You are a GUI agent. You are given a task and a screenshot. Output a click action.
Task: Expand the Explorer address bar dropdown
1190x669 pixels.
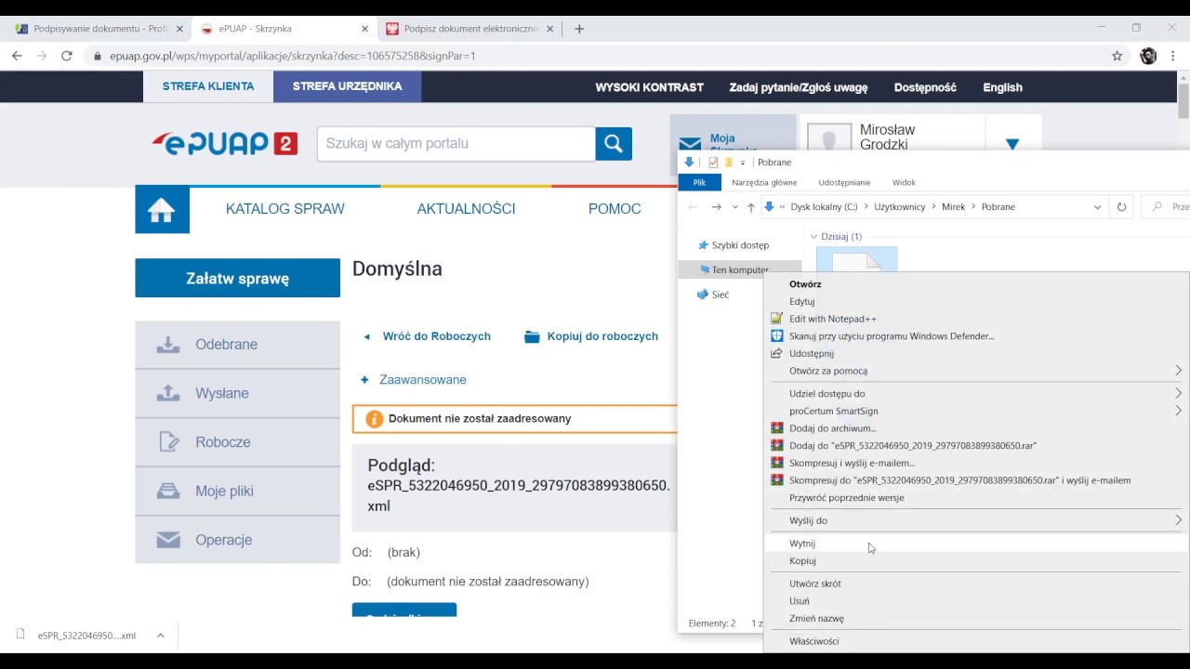point(1097,207)
